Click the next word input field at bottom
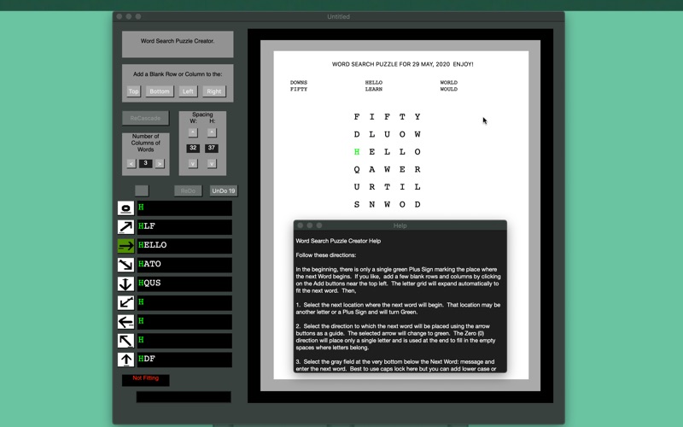683x427 pixels. [184, 397]
